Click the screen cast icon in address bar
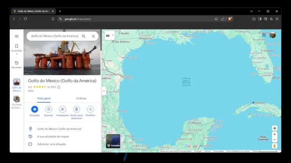The image size is (291, 163). coord(216,19)
